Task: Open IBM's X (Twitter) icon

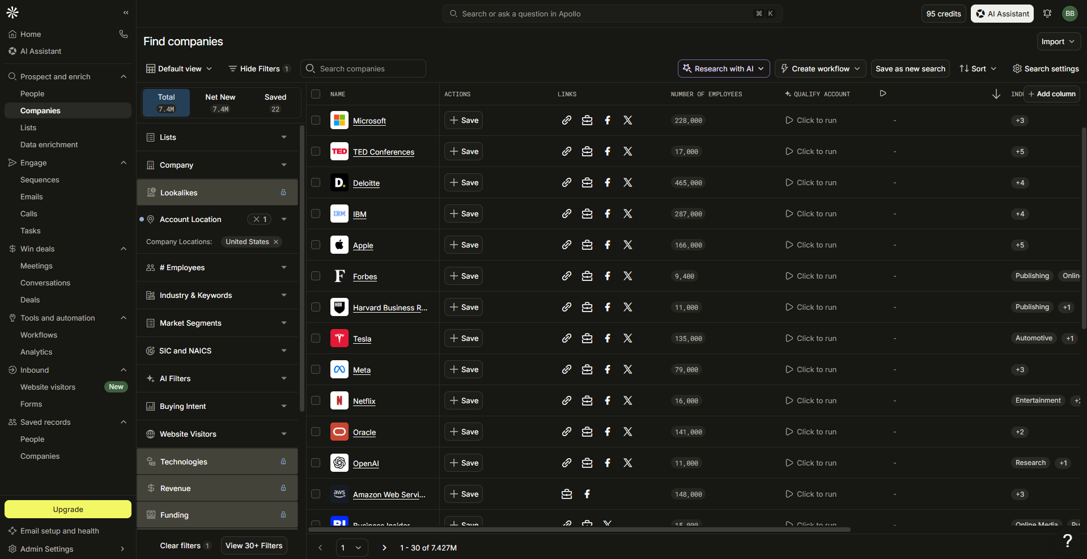Action: 628,214
